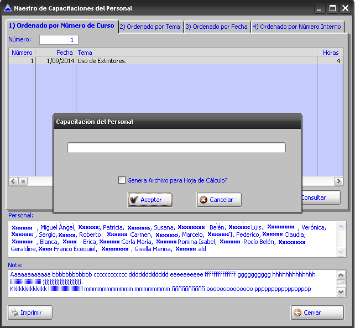Switch to Ordenado por Fecha tab
The height and width of the screenshot is (328, 355).
[x=217, y=27]
